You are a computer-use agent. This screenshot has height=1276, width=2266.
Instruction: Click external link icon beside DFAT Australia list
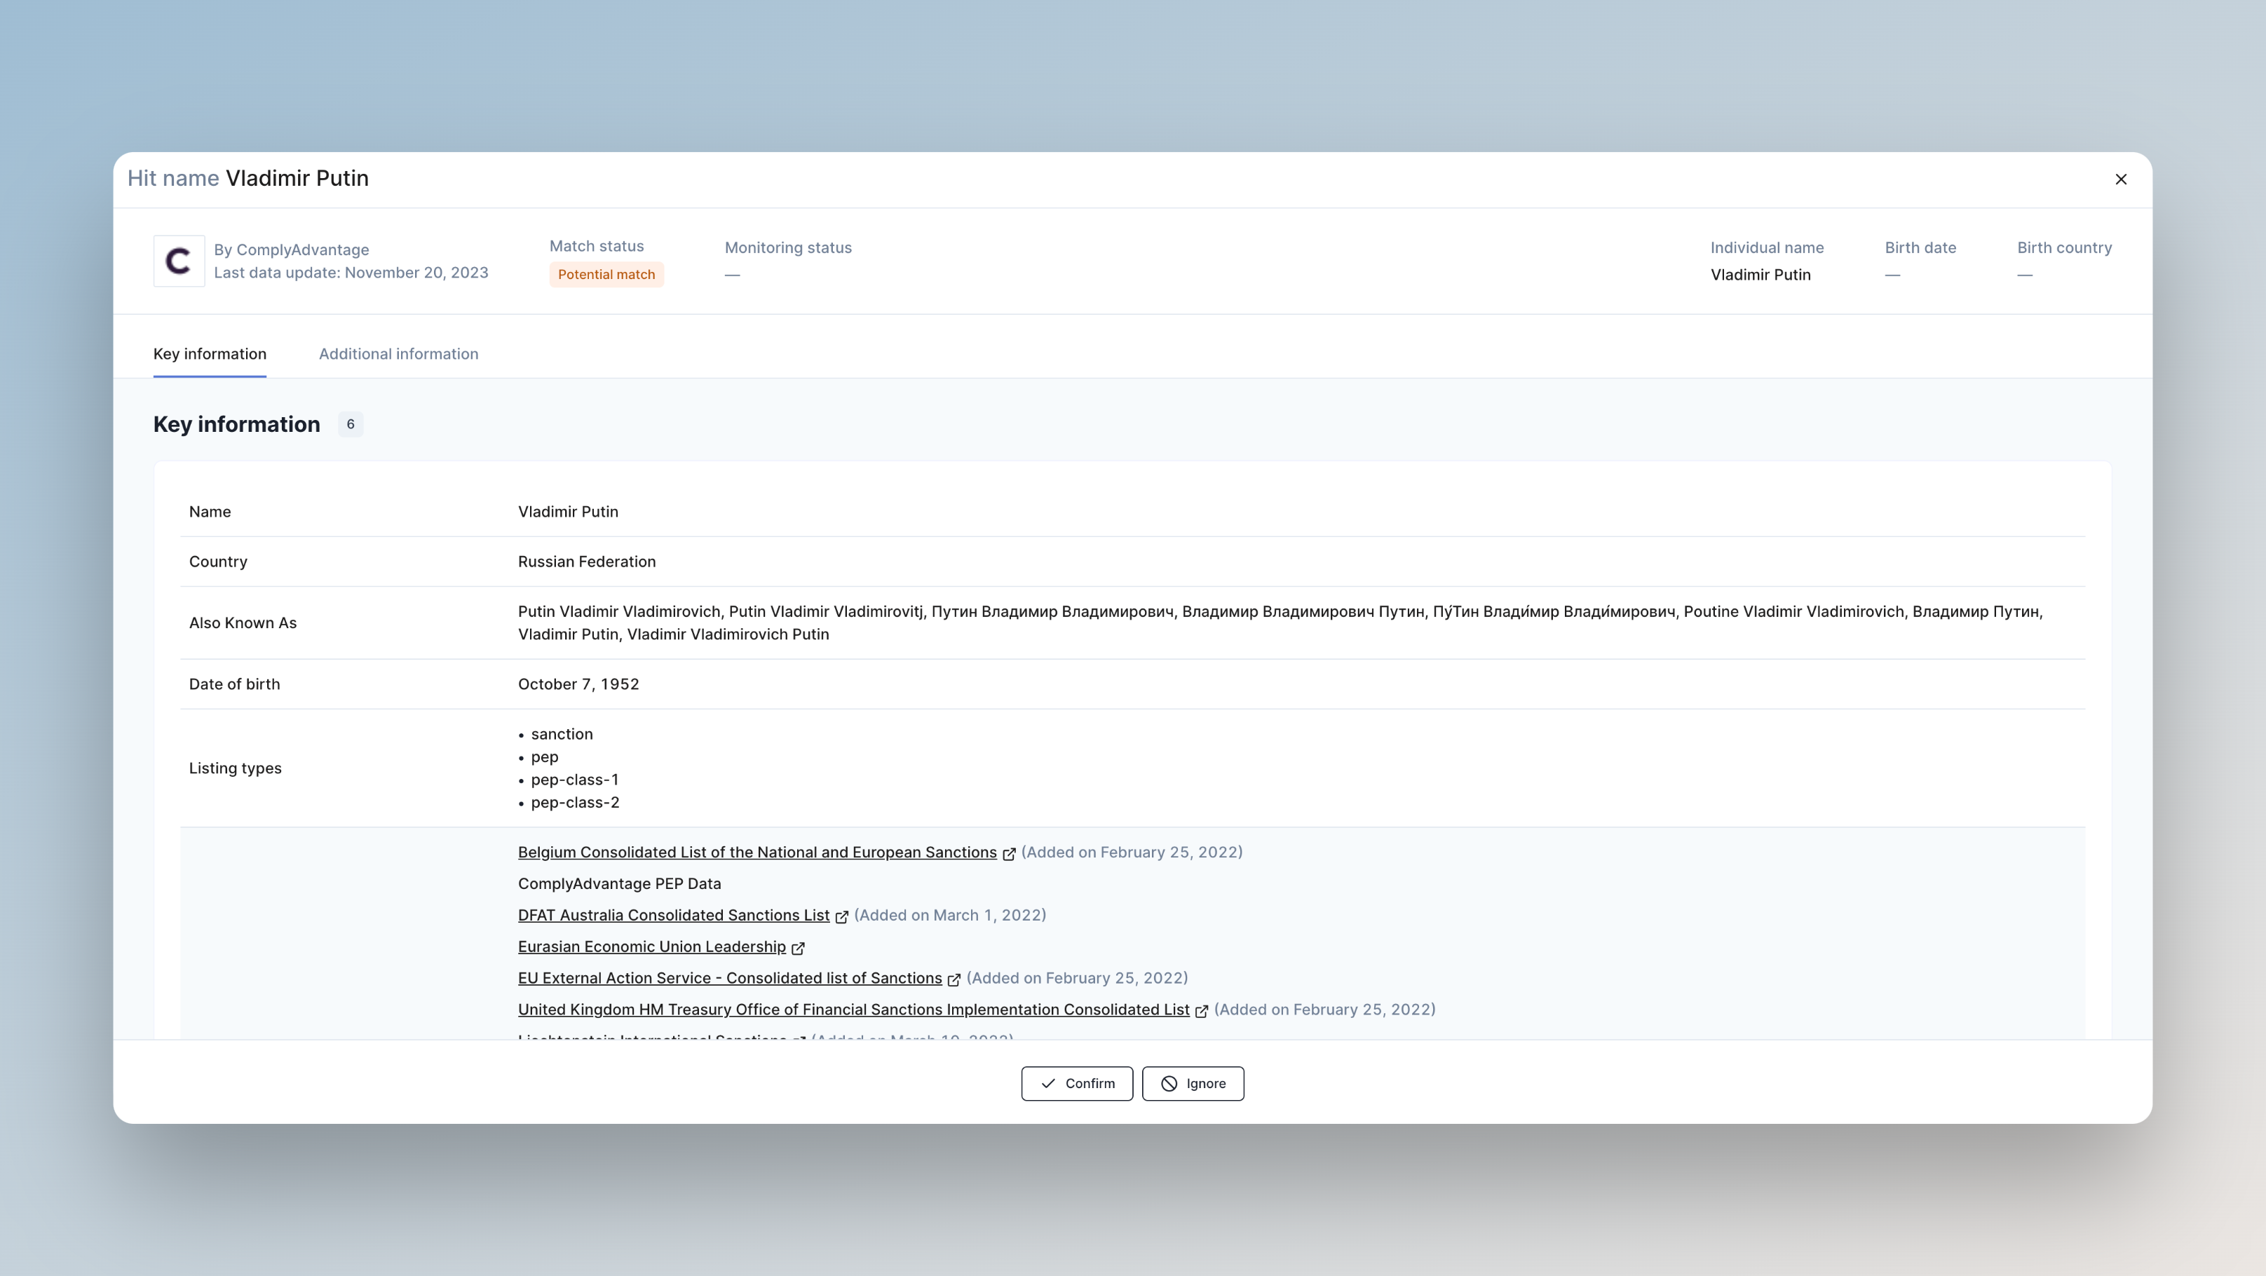[842, 916]
